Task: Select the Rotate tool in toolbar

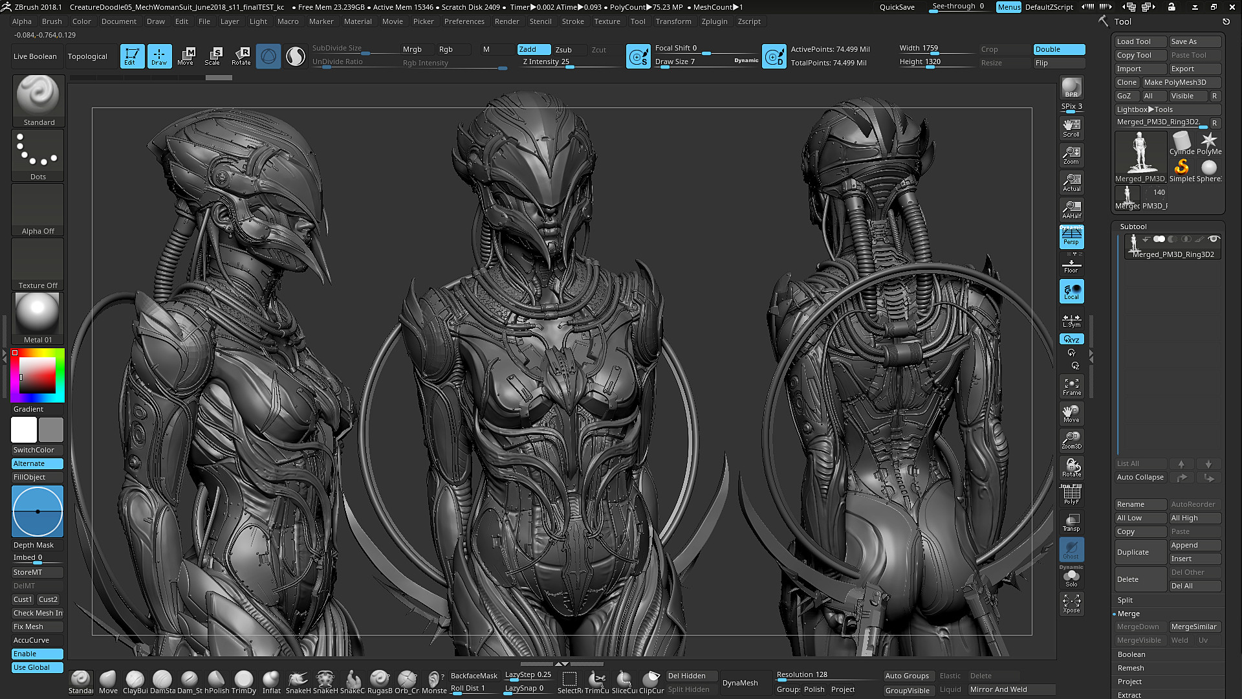Action: [x=240, y=56]
